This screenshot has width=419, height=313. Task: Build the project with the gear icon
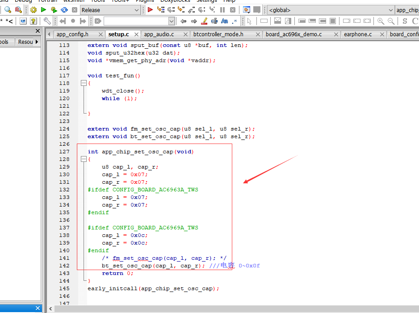pos(34,10)
